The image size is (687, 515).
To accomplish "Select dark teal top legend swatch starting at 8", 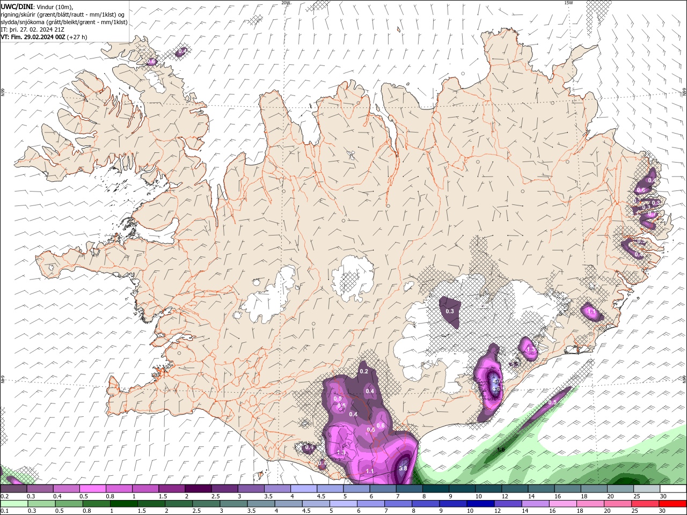I will point(436,489).
